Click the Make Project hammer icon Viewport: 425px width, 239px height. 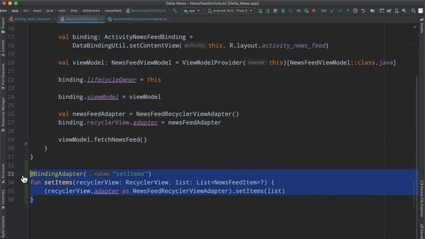[x=175, y=11]
